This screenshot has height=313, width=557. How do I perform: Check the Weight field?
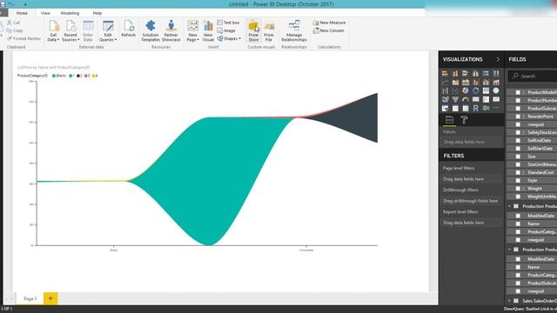pos(518,189)
